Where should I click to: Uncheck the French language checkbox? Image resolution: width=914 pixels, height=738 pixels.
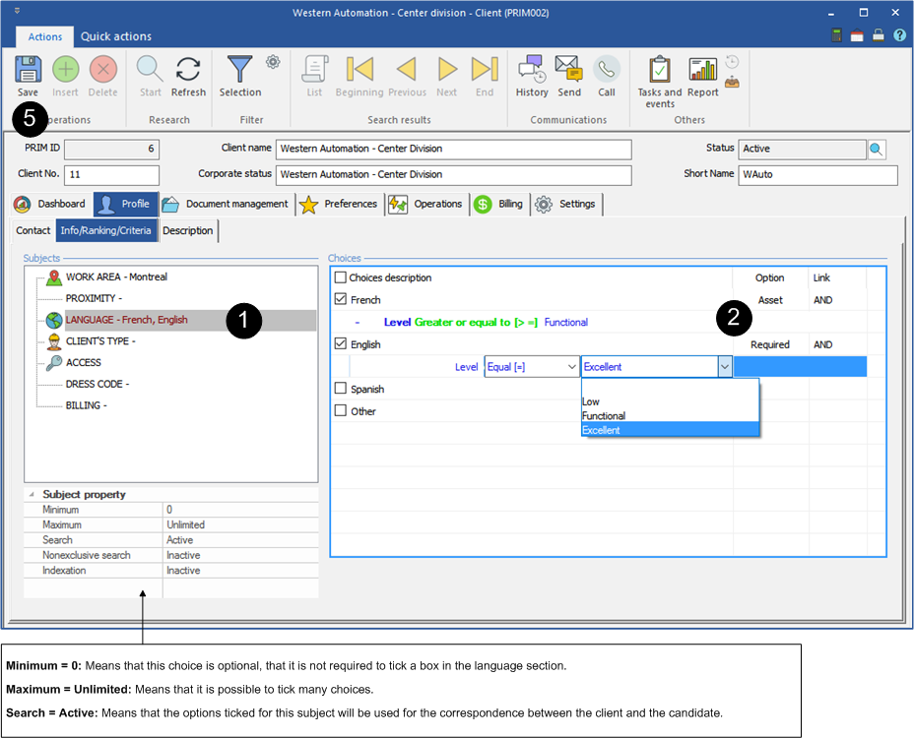coord(341,299)
